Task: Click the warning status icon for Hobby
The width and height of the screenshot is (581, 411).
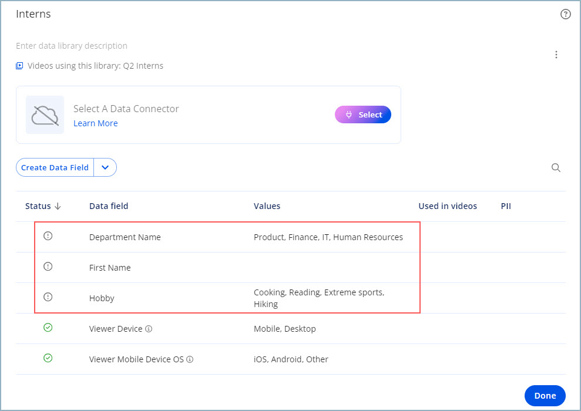Action: [48, 297]
